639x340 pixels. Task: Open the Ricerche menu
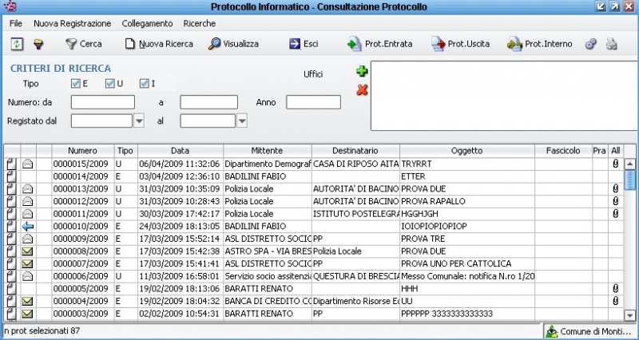coord(199,23)
